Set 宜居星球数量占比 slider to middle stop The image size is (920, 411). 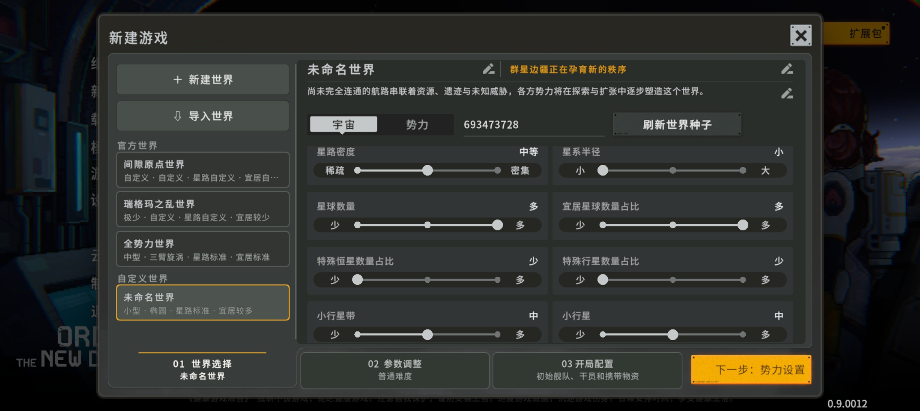point(673,225)
